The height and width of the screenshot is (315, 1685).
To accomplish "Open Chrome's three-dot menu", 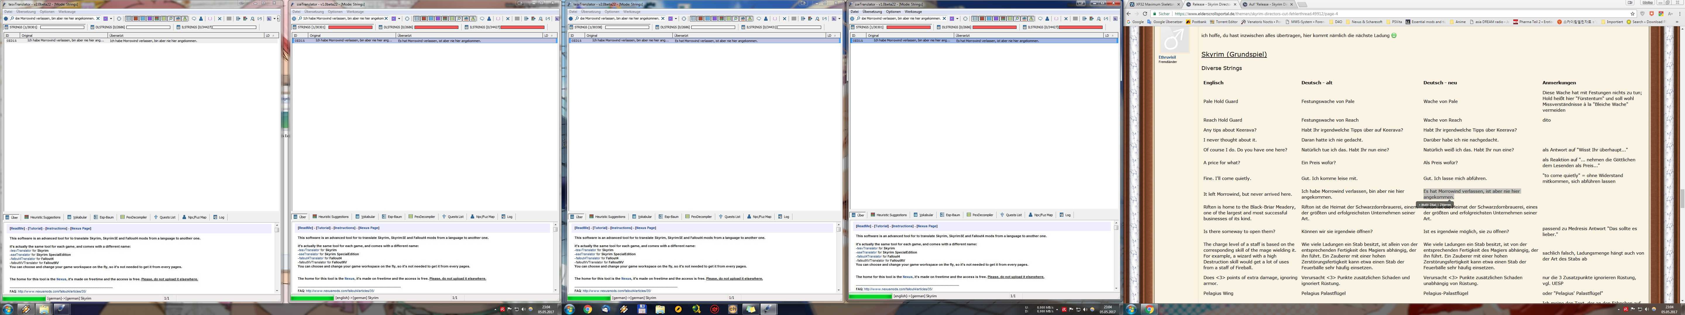I will click(1680, 14).
